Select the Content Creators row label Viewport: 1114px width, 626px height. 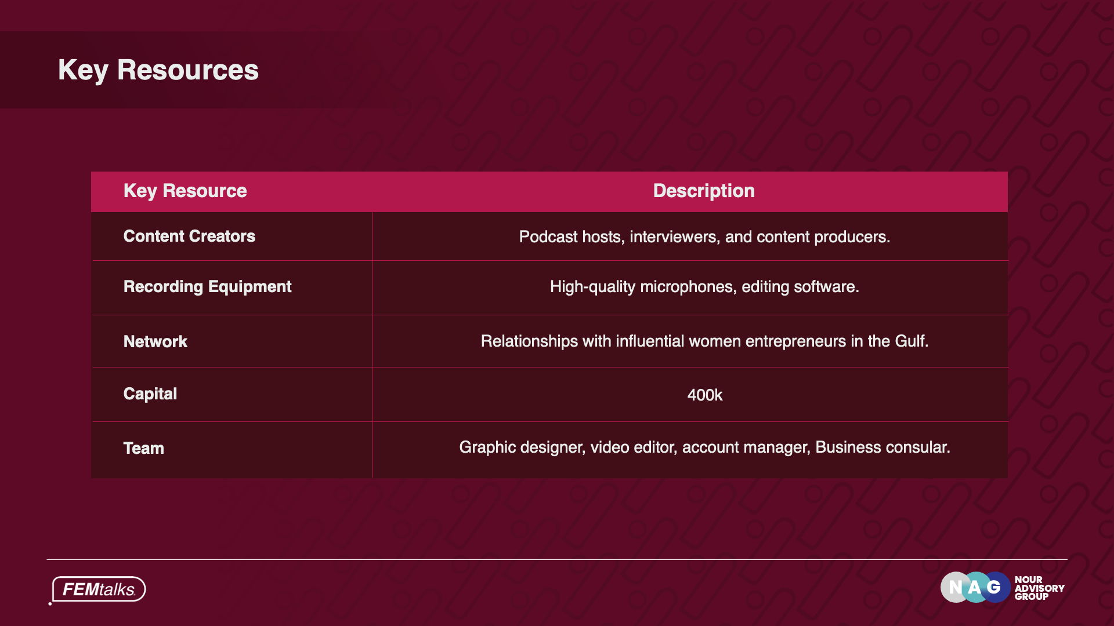click(x=189, y=236)
